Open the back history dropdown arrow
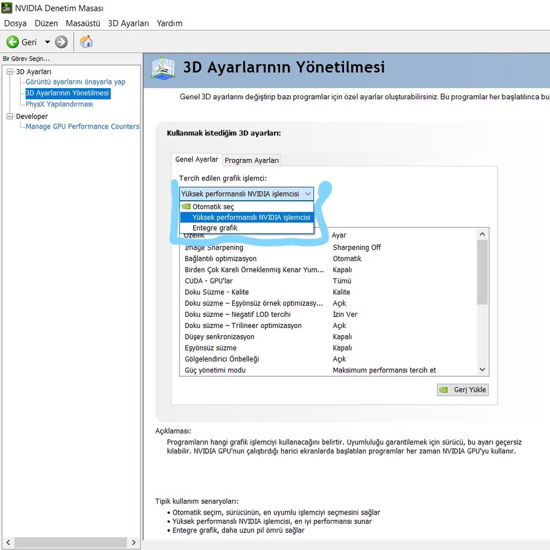 [x=47, y=42]
